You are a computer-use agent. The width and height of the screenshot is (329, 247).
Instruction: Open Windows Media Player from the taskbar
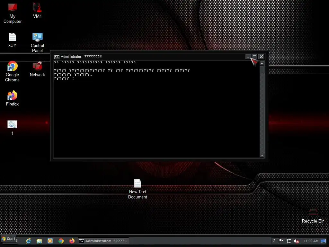click(50, 241)
